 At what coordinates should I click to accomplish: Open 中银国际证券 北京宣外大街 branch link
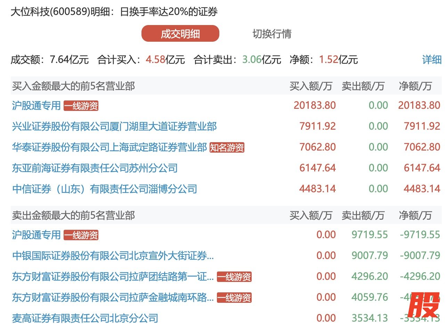pyautogui.click(x=113, y=256)
